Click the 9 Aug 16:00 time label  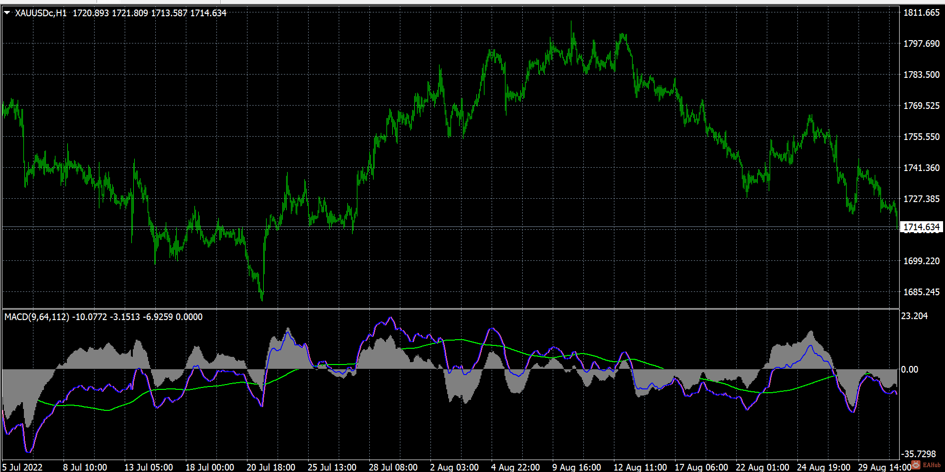point(577,467)
